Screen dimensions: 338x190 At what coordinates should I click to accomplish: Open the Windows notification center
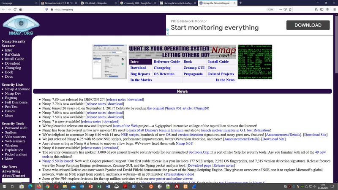tap(333, 187)
